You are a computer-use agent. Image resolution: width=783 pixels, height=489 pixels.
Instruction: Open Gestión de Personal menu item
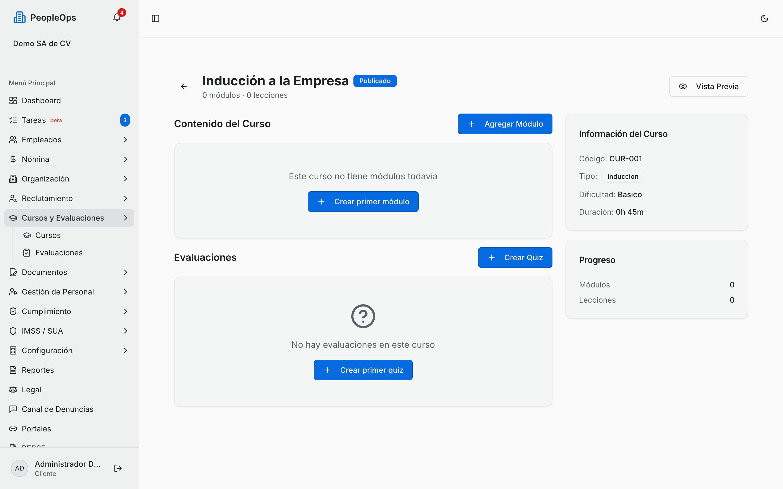[69, 292]
